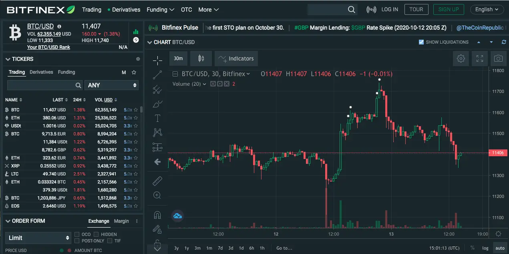Screen dimensions: 509x254
Task: Open chart settings gear icon
Action: point(461,58)
